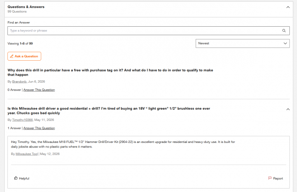Answer This Question for Brandonb's question
The width and height of the screenshot is (297, 192).
pos(39,90)
